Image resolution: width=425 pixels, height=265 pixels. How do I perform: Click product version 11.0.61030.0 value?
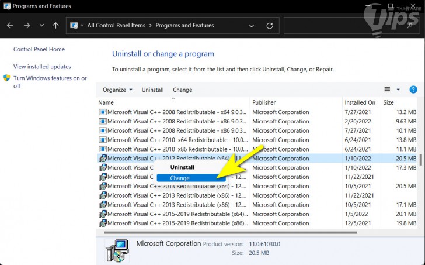[264, 244]
